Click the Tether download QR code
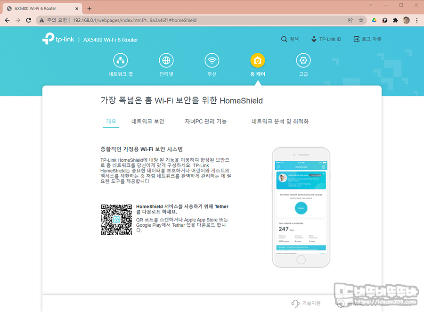 (x=116, y=220)
